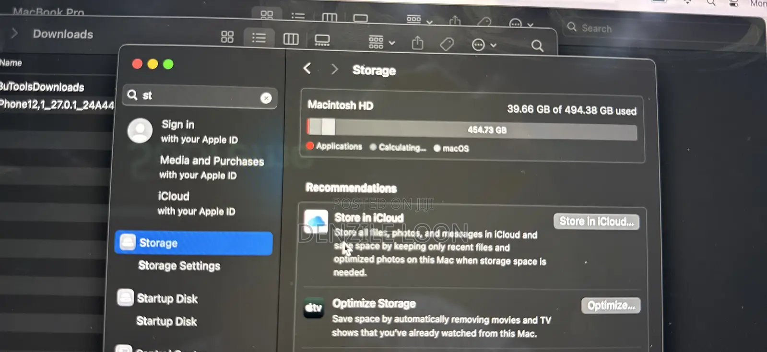
Task: Click the Macintosh HD label
Action: 341,105
